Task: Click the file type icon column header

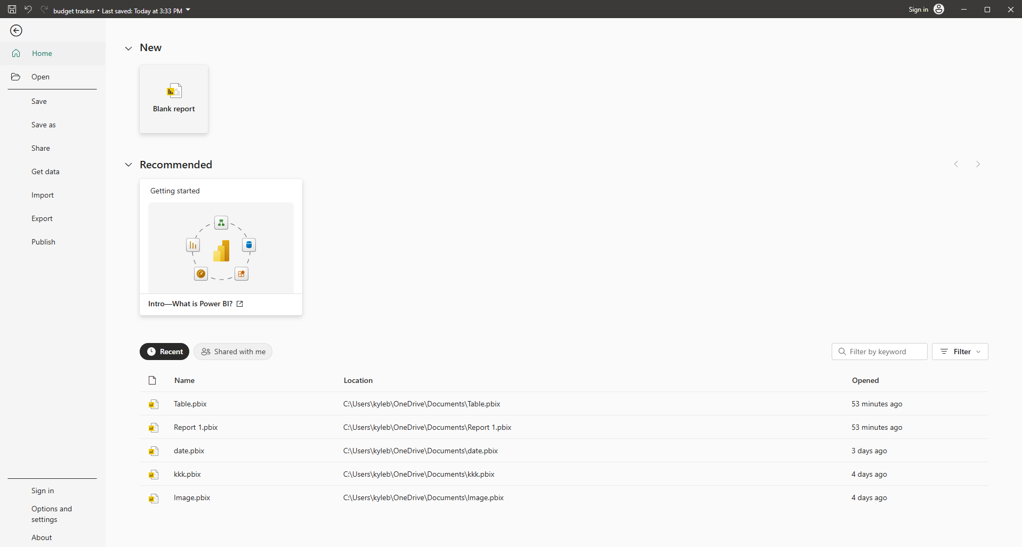Action: tap(152, 380)
